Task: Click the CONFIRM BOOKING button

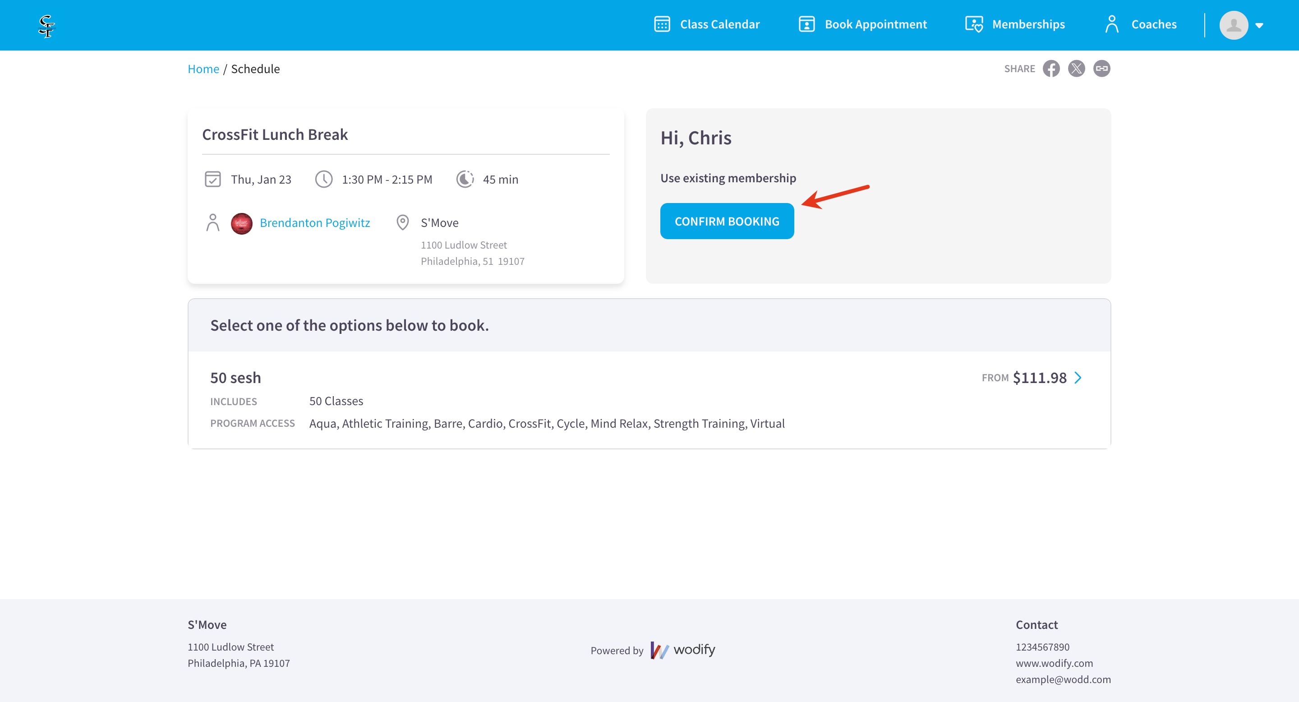Action: tap(727, 222)
